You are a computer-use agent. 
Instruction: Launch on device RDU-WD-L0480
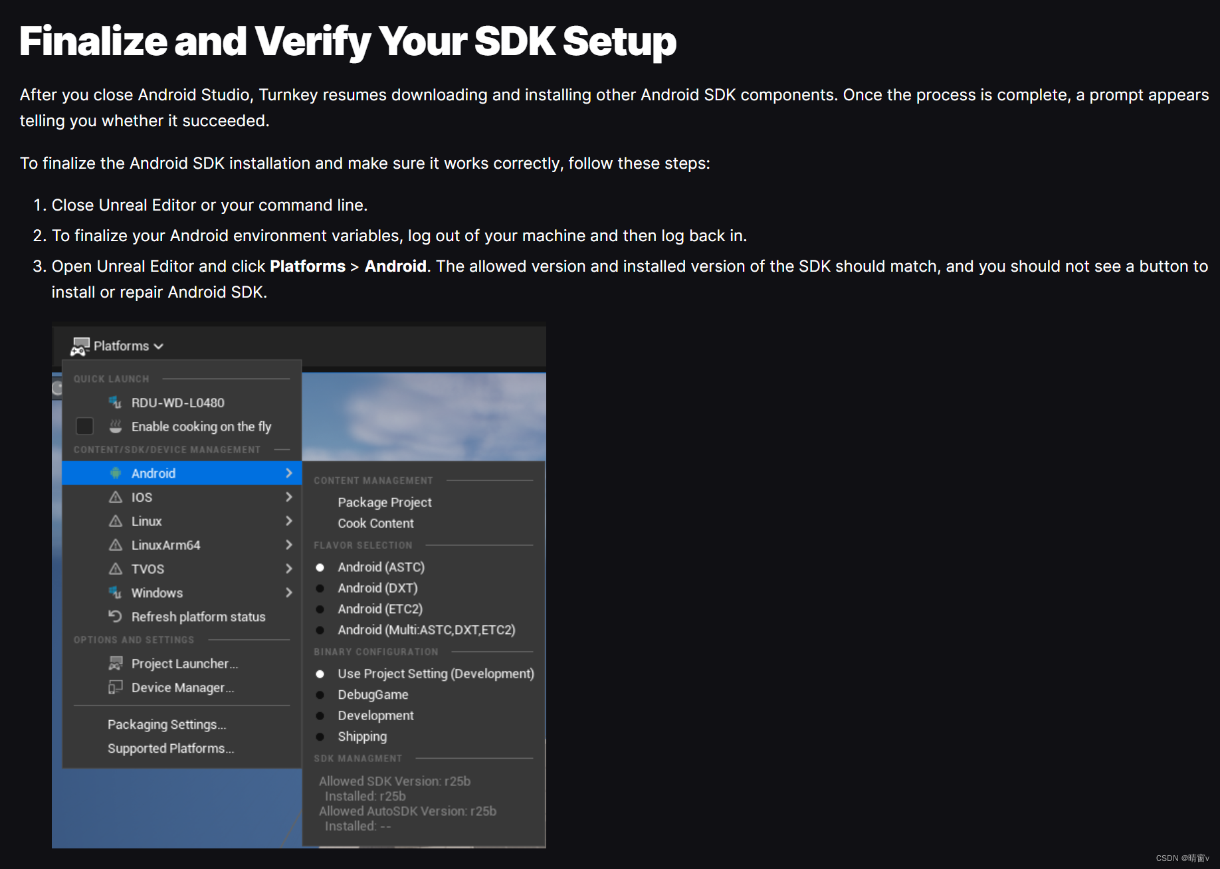177,403
